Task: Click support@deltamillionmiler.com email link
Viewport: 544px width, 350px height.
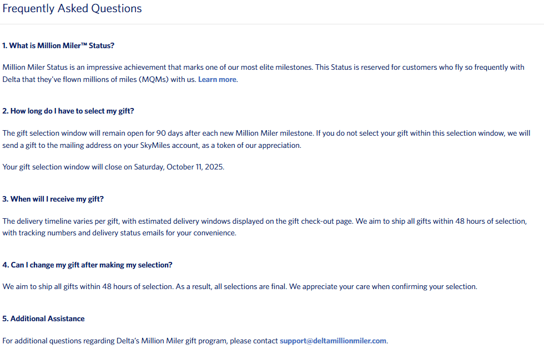Action: click(x=333, y=341)
